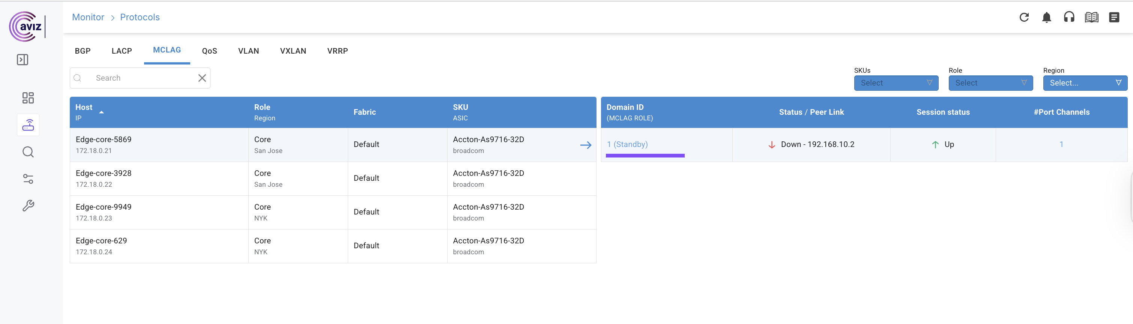1133x324 pixels.
Task: Expand the sidebar panel toggle icon
Action: [23, 60]
